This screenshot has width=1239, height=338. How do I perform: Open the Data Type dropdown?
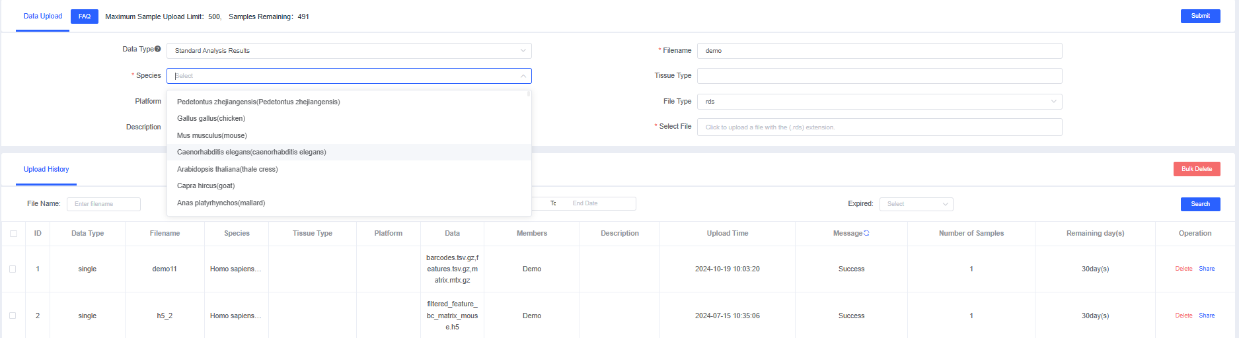pyautogui.click(x=349, y=51)
